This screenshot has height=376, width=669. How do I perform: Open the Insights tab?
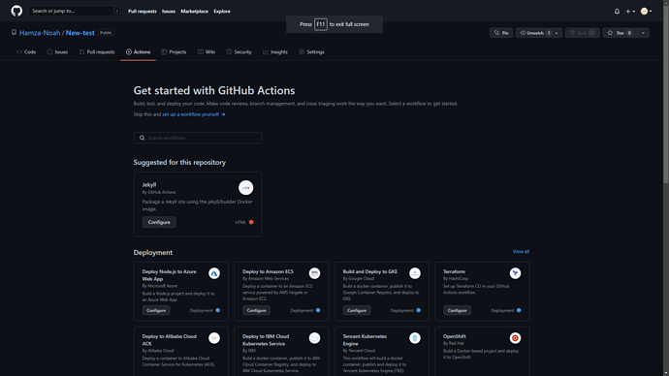click(x=275, y=52)
